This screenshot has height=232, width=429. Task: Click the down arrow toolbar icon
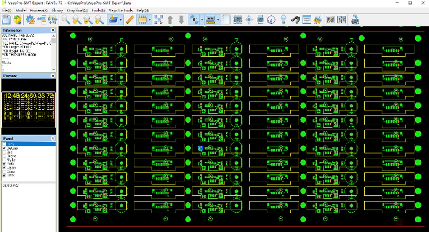pyautogui.click(x=181, y=19)
